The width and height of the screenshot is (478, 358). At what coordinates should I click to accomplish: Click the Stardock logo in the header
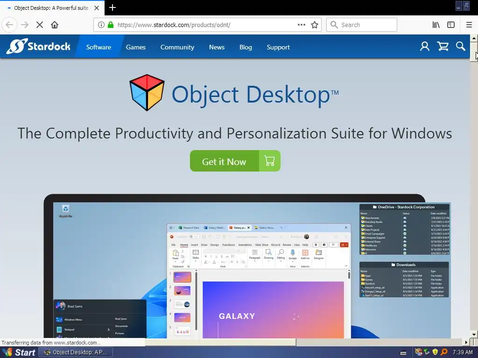pyautogui.click(x=38, y=46)
